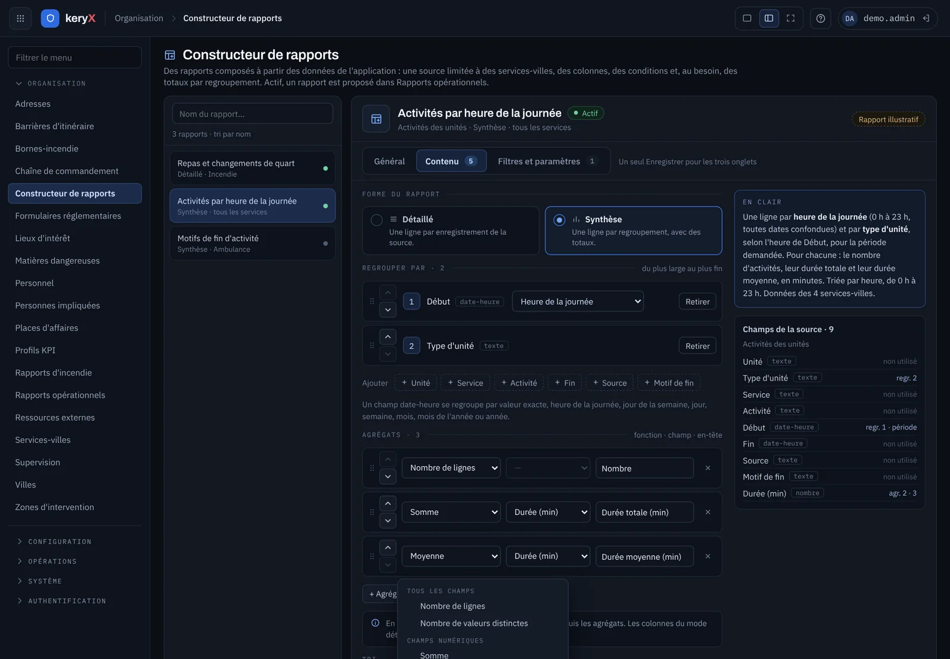Click the DA user avatar
Viewport: 950px width, 659px height.
tap(850, 18)
